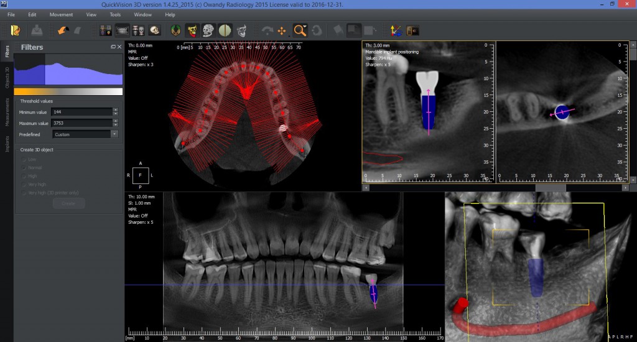Click the Minimum value spinner arrows
637x342 pixels.
point(115,112)
